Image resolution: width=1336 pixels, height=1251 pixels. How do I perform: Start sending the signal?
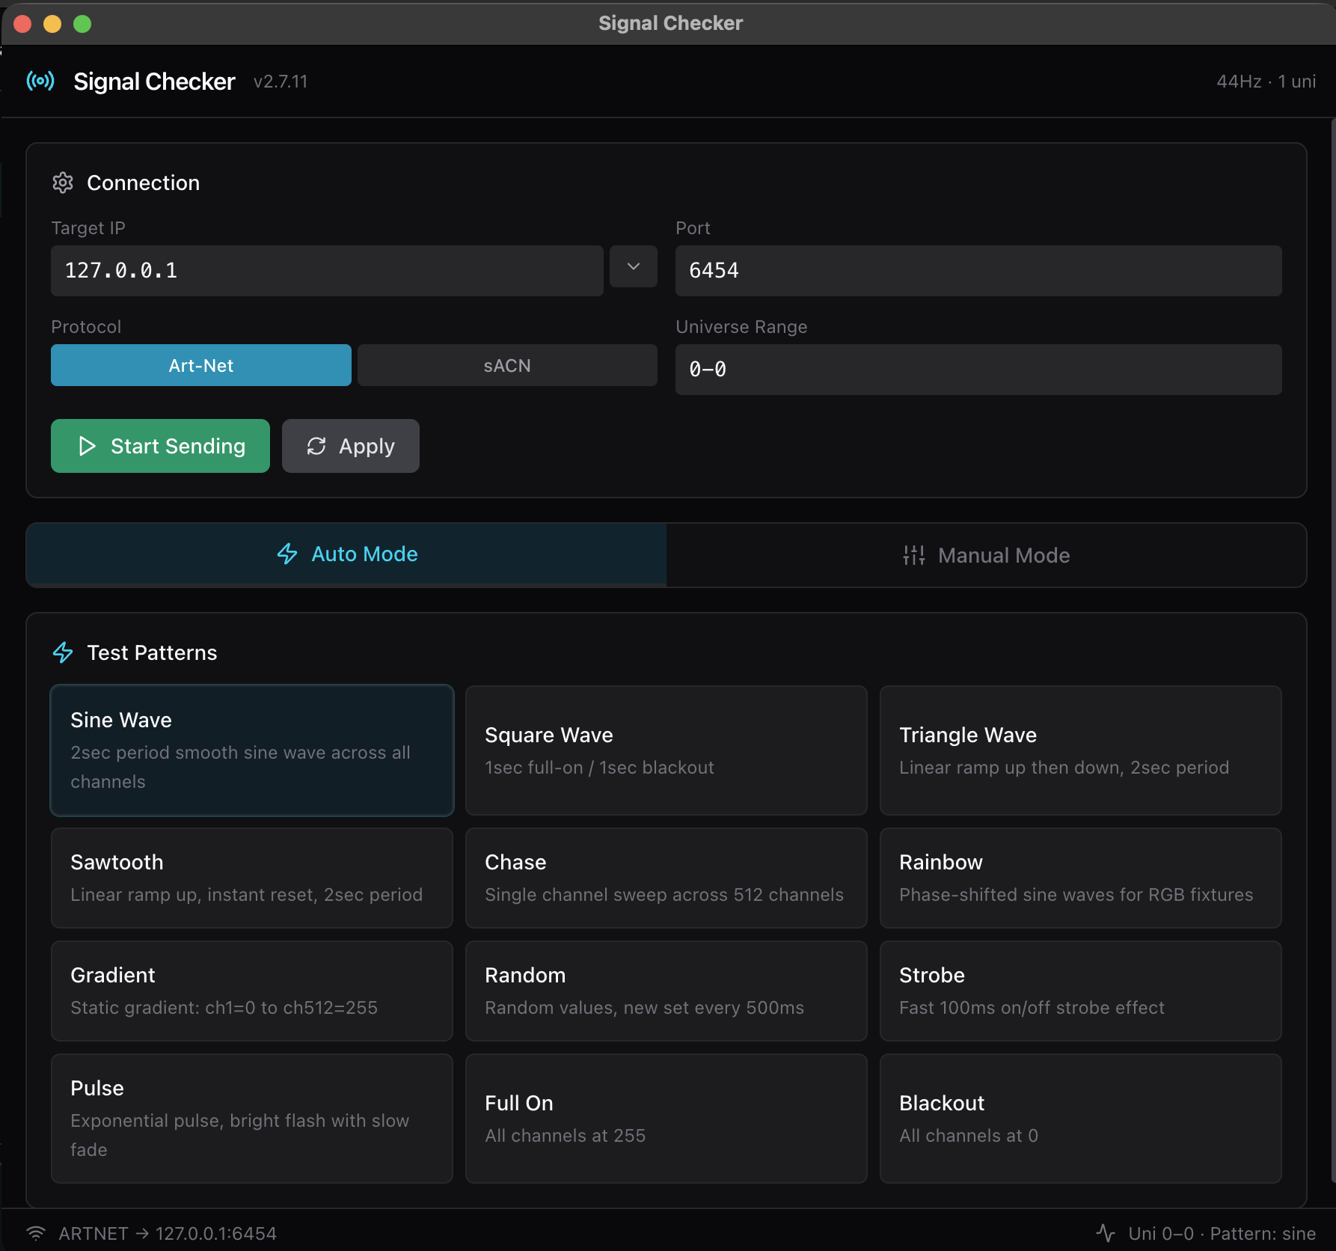tap(160, 446)
